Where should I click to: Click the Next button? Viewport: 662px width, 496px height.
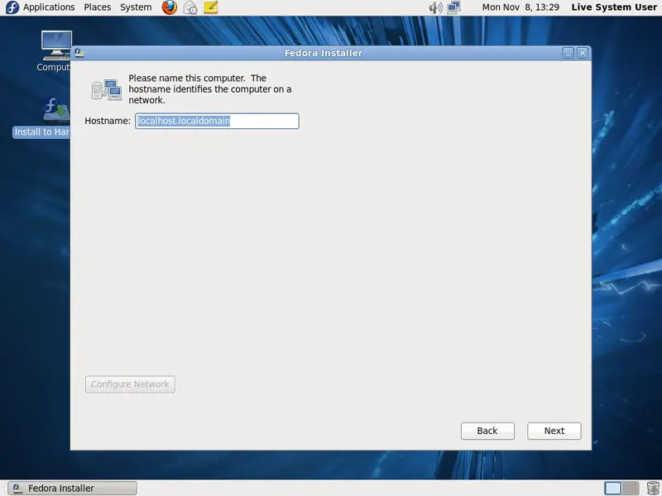[x=554, y=431]
